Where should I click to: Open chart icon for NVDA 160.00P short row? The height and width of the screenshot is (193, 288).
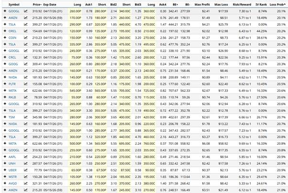pos(26,124)
